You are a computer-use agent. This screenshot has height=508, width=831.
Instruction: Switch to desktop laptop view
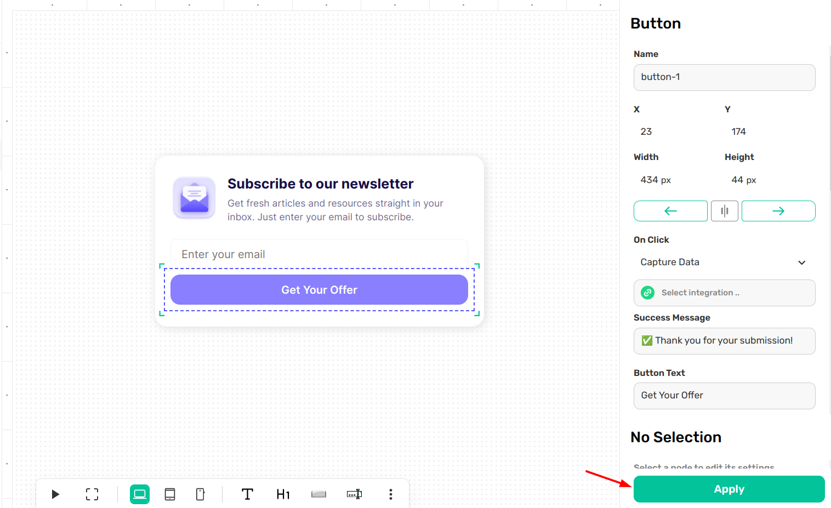pyautogui.click(x=140, y=494)
